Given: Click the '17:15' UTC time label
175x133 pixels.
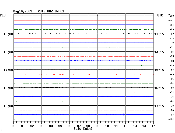Looking at the screenshot, I should point(159,106).
